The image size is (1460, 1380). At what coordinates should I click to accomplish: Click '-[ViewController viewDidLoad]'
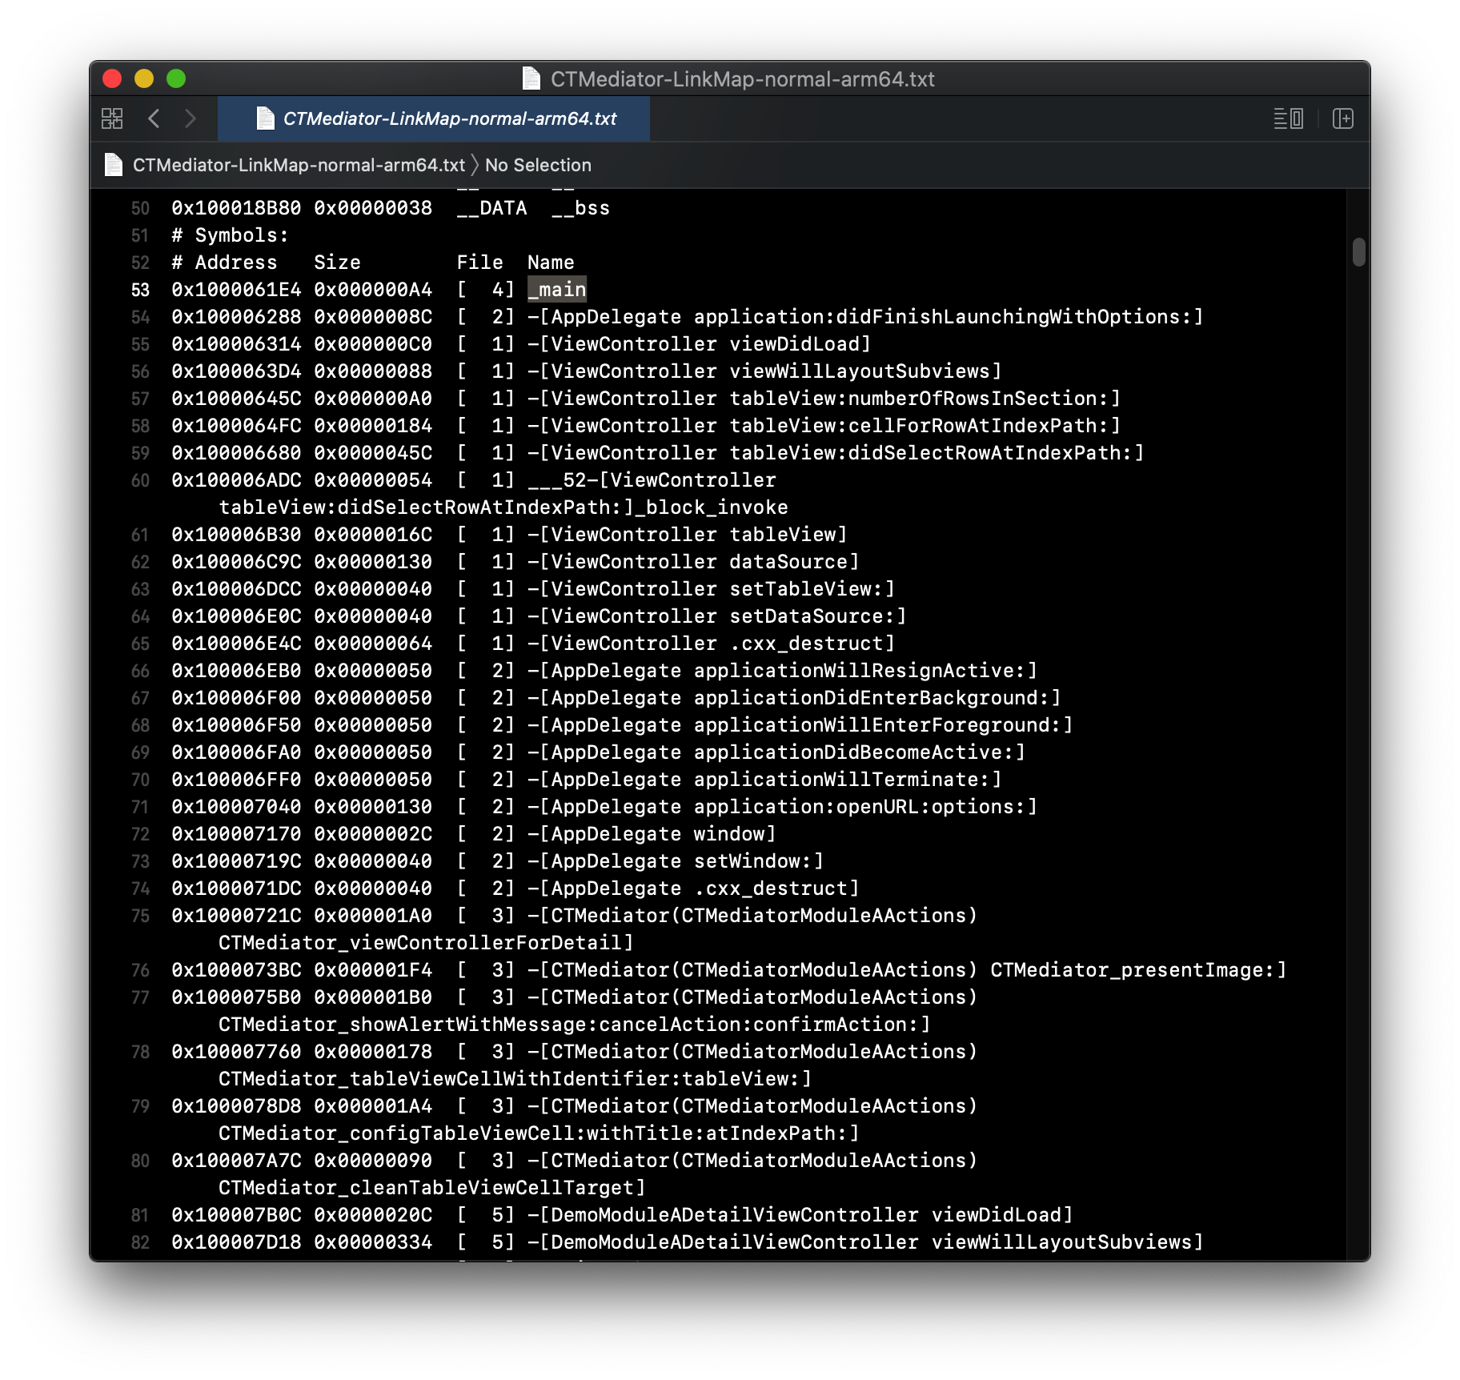(x=699, y=344)
